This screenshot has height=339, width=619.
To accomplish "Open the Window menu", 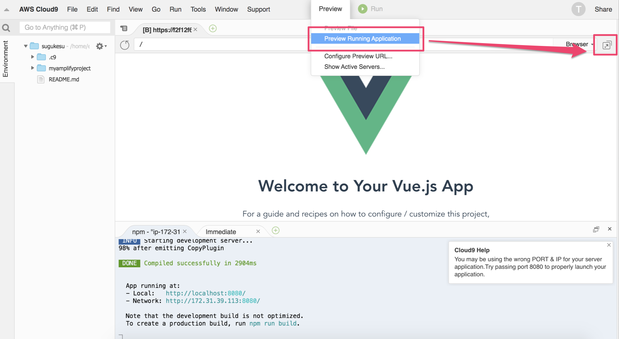I will [x=226, y=9].
